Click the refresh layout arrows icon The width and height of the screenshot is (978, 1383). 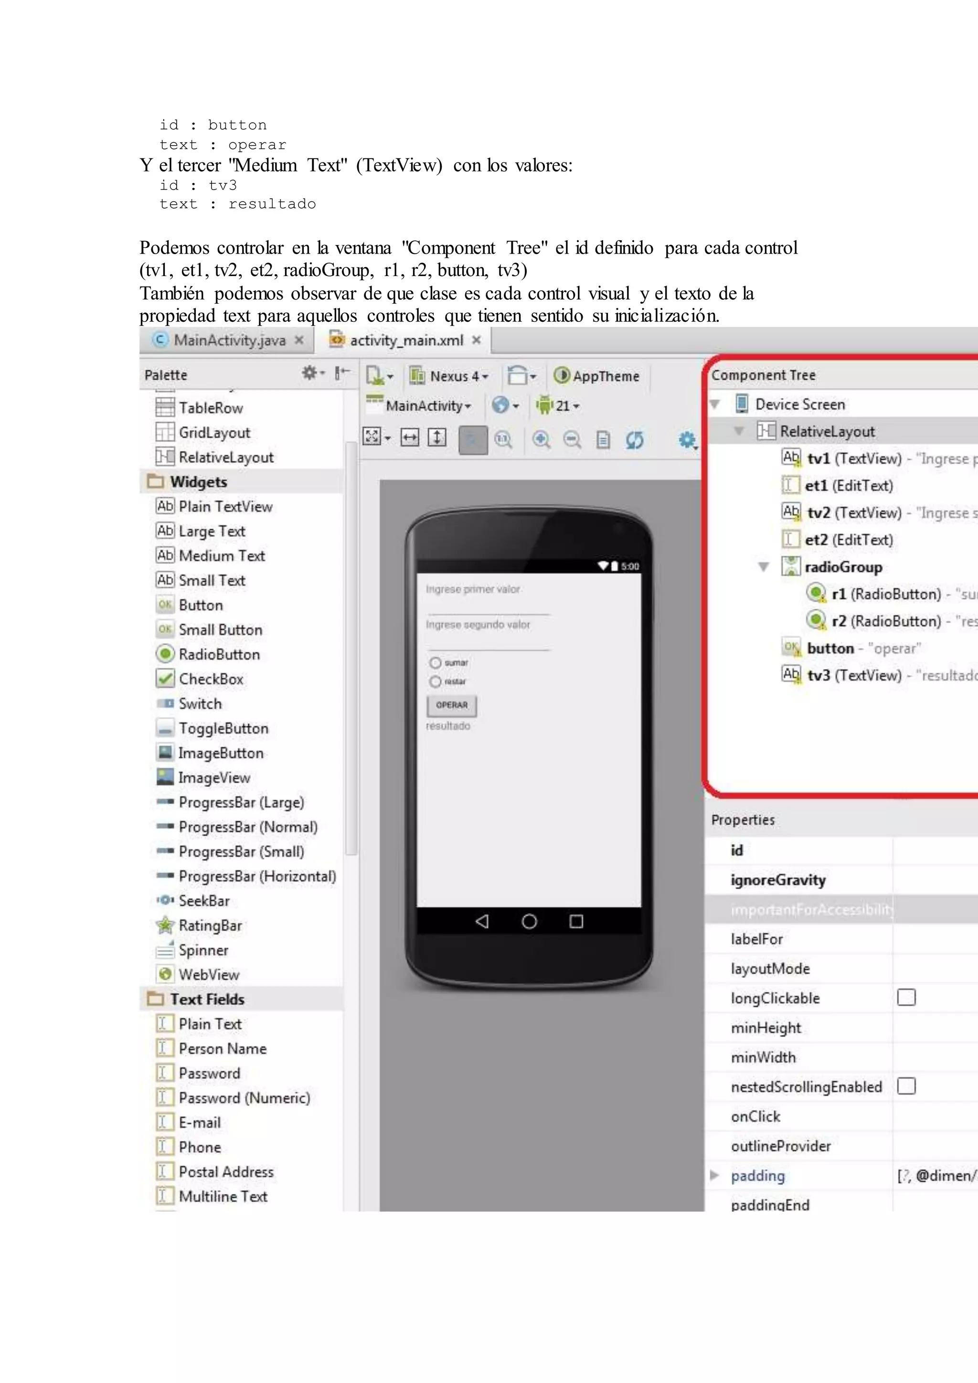tap(635, 440)
